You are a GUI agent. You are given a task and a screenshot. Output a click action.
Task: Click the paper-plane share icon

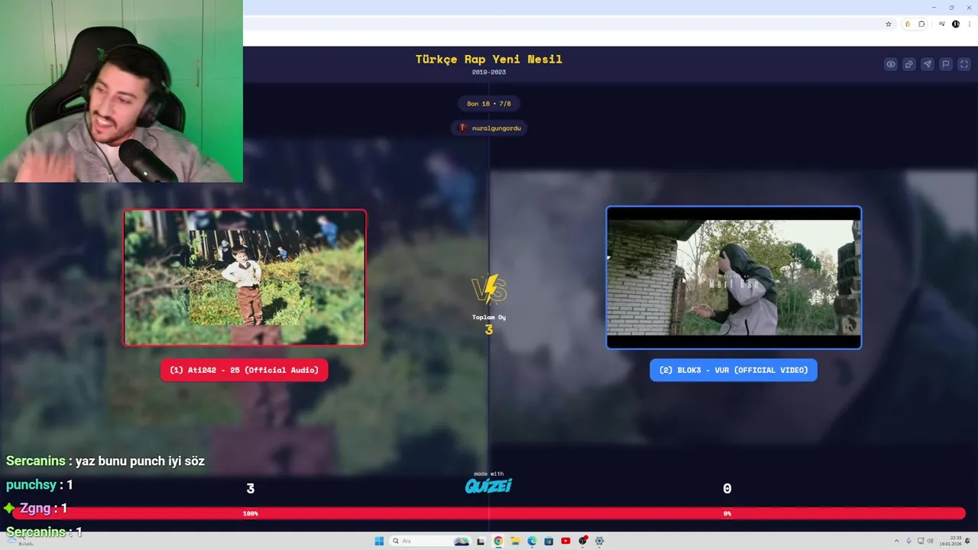click(x=928, y=64)
